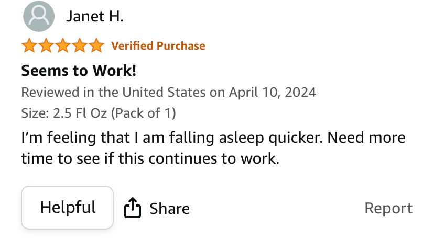Click the April 10, 2024 review date

click(273, 93)
